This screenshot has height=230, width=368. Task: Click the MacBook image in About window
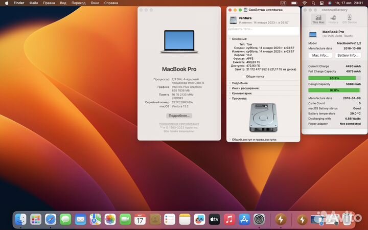[179, 41]
